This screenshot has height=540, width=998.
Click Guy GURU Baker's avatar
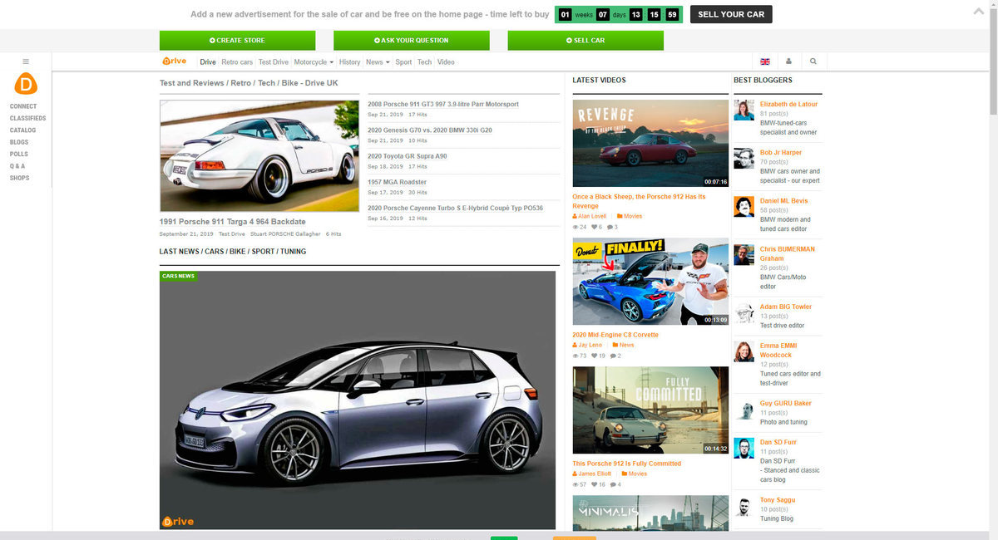744,410
